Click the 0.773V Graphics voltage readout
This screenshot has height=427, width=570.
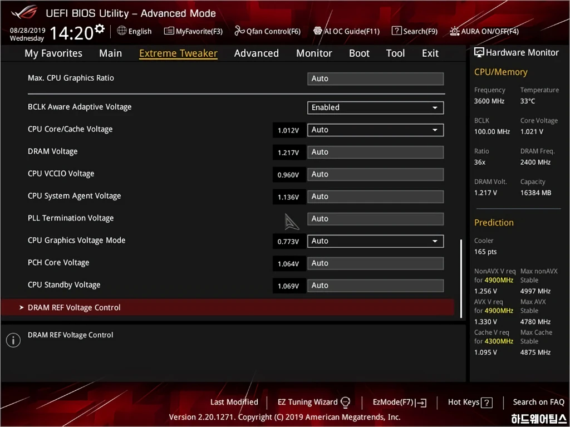coord(289,241)
